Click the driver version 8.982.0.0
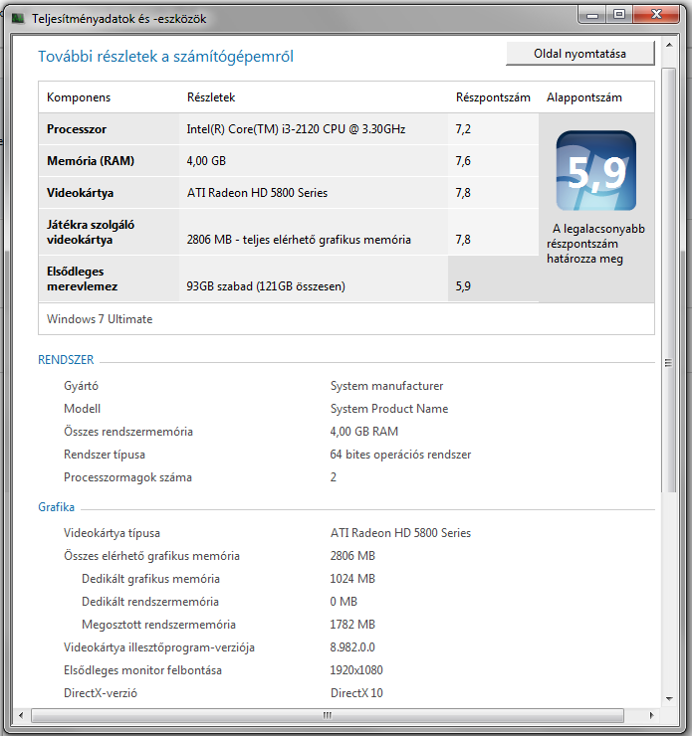Screen dimensions: 692x736 352,647
